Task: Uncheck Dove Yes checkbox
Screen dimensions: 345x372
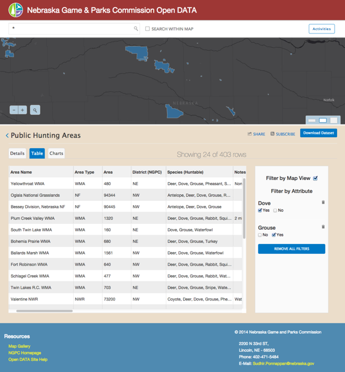Action: coord(260,211)
